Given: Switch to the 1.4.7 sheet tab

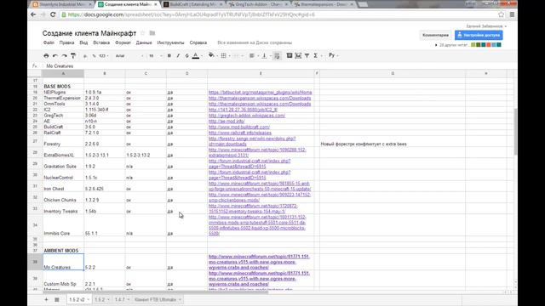Looking at the screenshot, I should click(x=119, y=299).
